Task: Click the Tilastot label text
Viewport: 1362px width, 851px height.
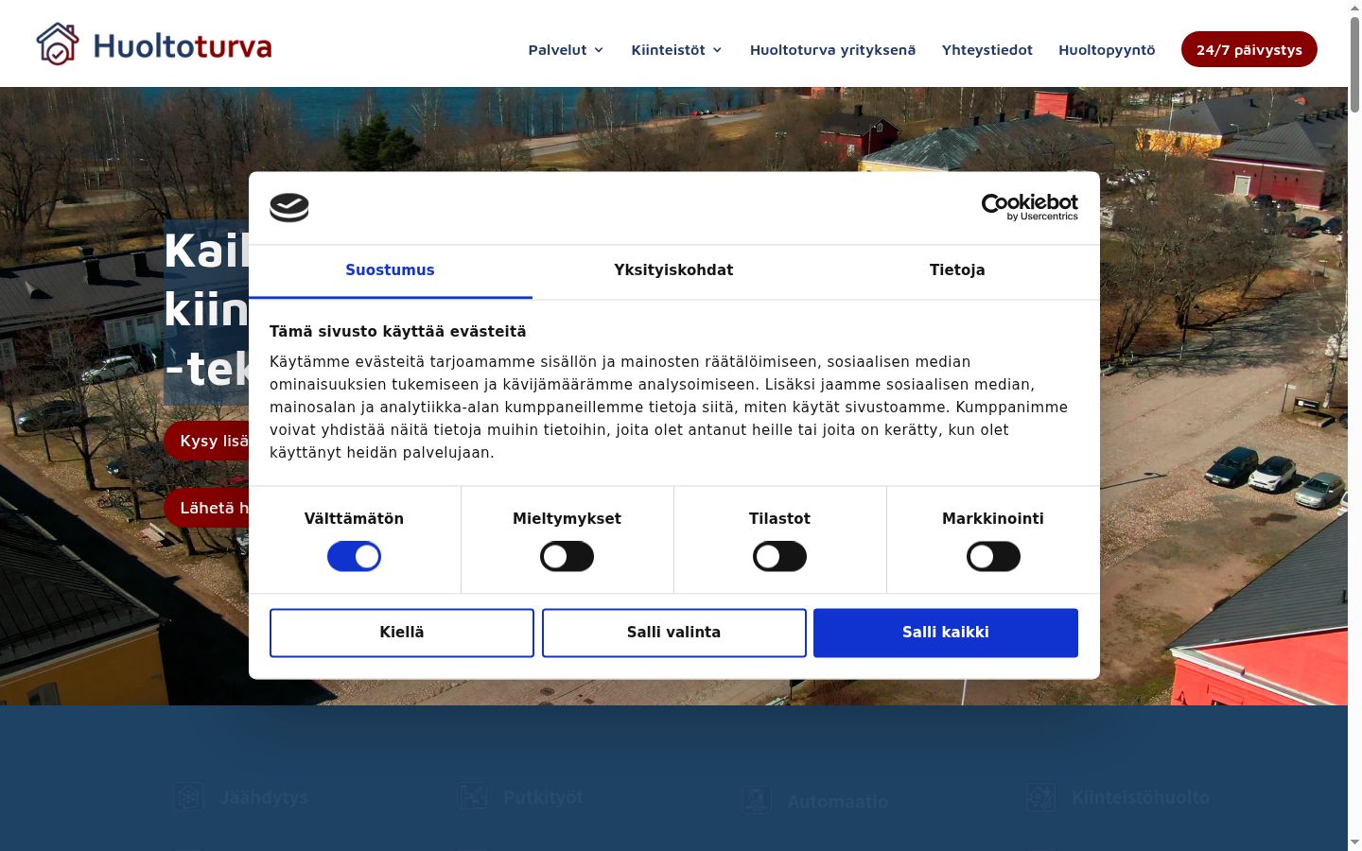Action: (x=779, y=518)
